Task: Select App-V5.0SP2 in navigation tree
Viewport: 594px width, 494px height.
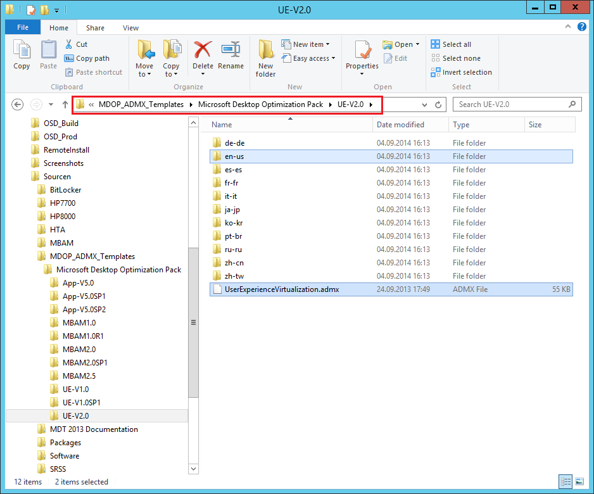Action: point(84,310)
